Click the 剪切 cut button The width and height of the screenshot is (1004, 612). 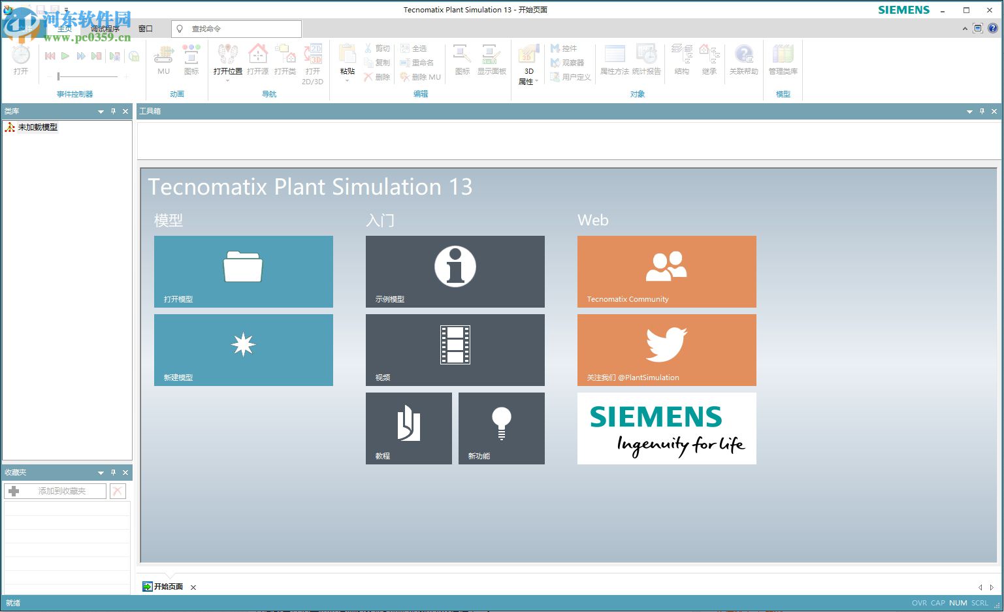377,48
